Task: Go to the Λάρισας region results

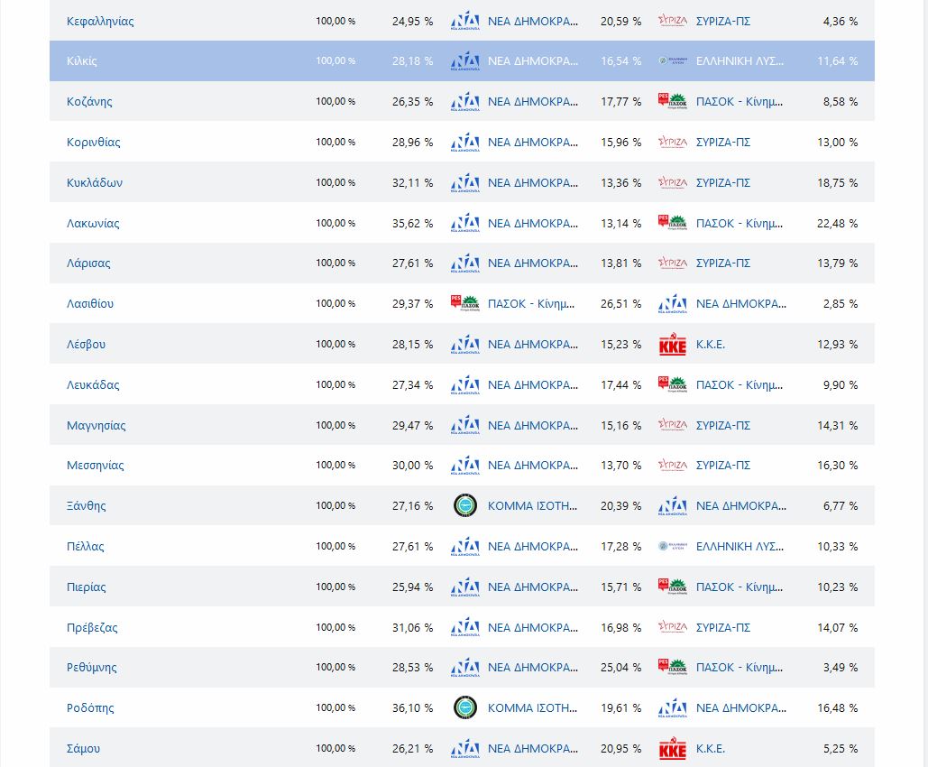Action: (88, 263)
